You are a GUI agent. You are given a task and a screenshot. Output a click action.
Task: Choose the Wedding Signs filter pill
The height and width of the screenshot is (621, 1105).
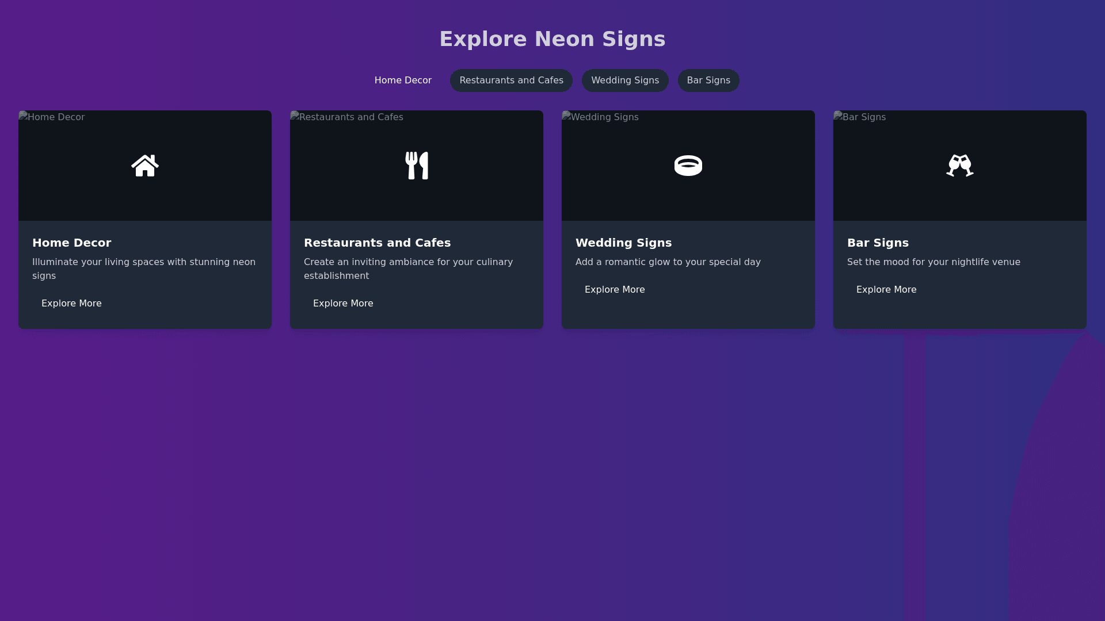[625, 80]
